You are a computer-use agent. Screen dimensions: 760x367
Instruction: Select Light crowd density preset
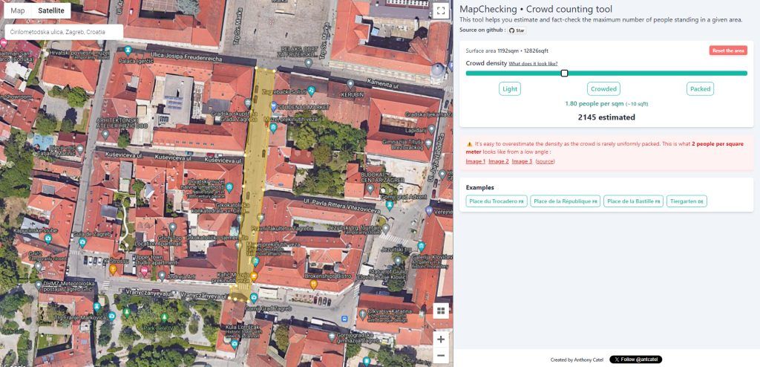[510, 88]
